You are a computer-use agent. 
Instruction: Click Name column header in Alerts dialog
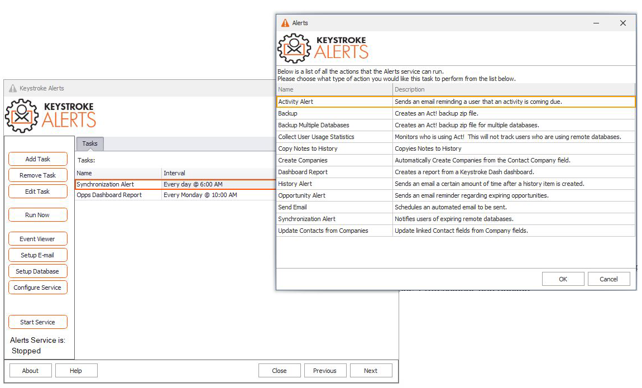[334, 89]
